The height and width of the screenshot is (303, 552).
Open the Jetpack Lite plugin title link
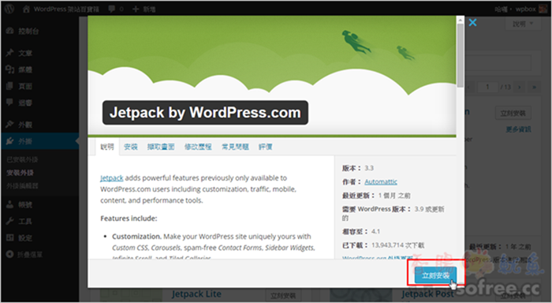[x=196, y=294]
